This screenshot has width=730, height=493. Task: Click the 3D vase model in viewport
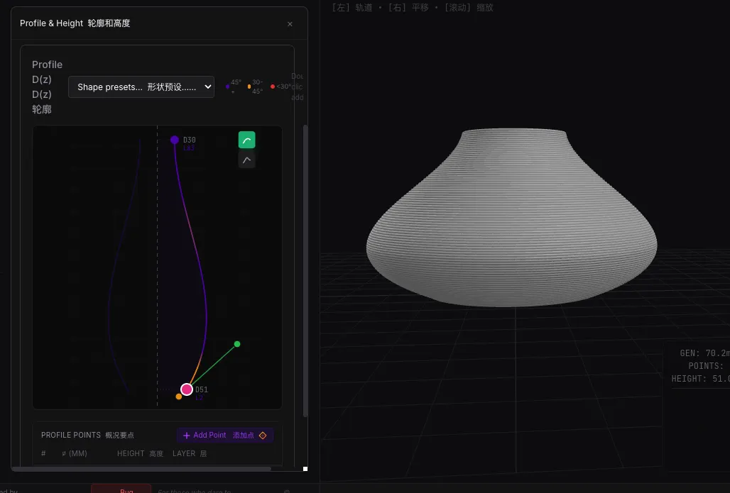511,220
